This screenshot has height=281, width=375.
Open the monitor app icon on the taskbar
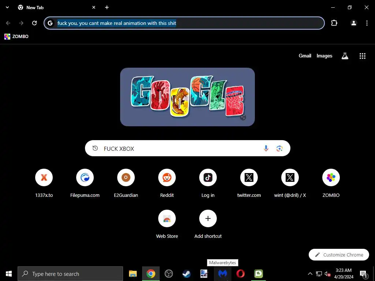(204, 274)
